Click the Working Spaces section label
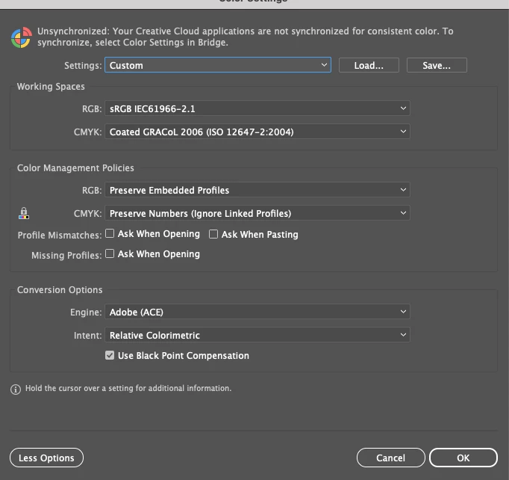The height and width of the screenshot is (480, 509). [51, 87]
